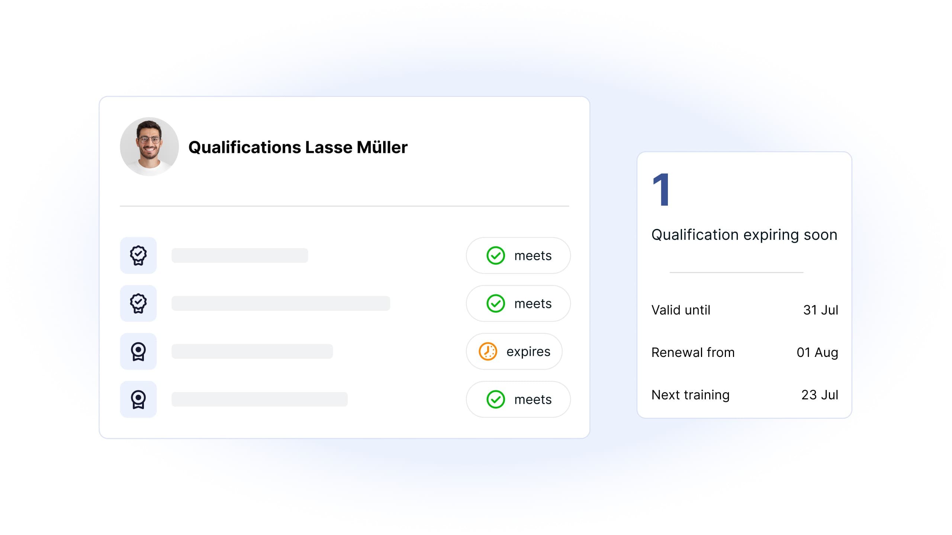952x535 pixels.
Task: Open Lasse Müller's profile photo
Action: pos(149,146)
